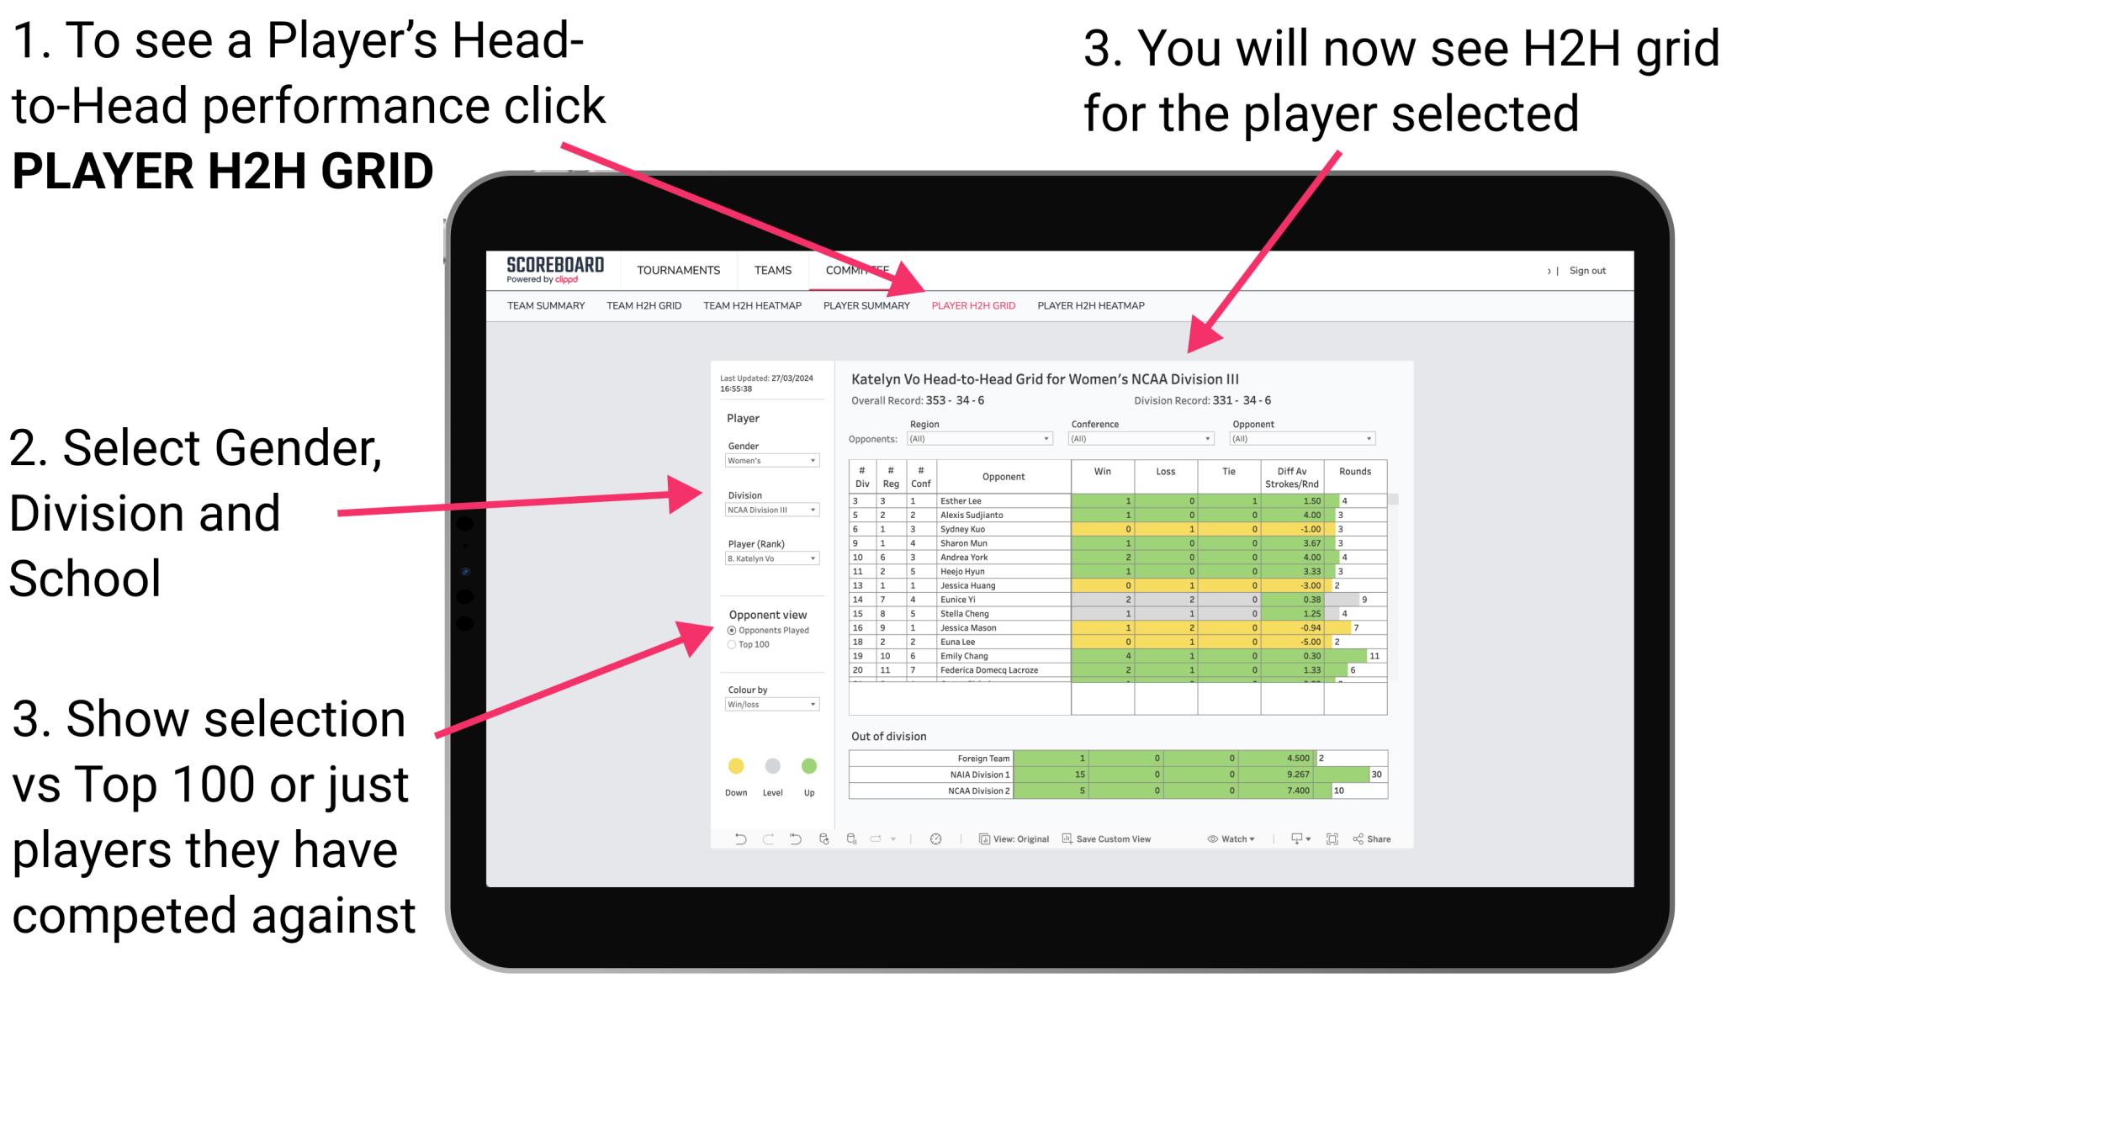Enable Top 100 opponent view
Image resolution: width=2113 pixels, height=1137 pixels.
[729, 643]
